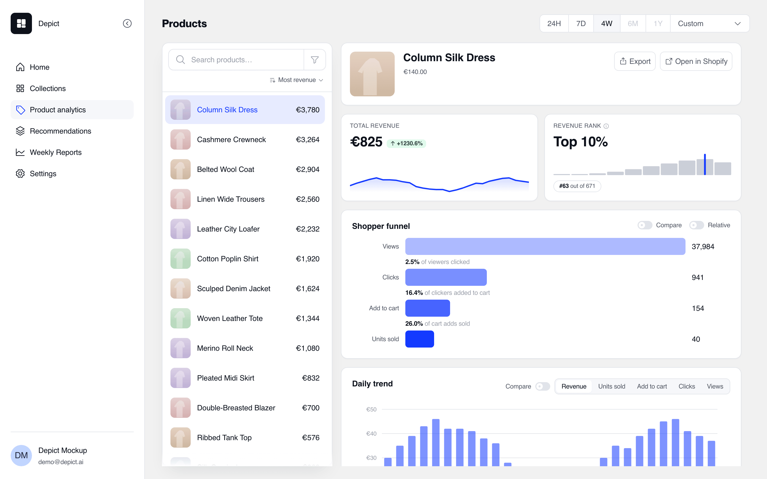This screenshot has width=767, height=479.
Task: Click the Units sold funnel bar
Action: (420, 339)
